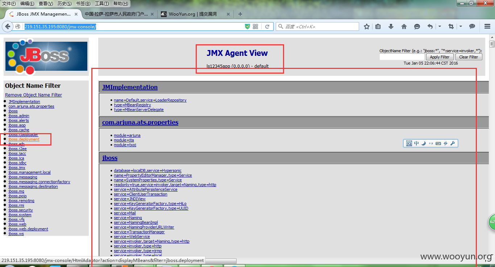Open jboss.system in the sidebar list
This screenshot has height=267, width=495.
[x=20, y=215]
